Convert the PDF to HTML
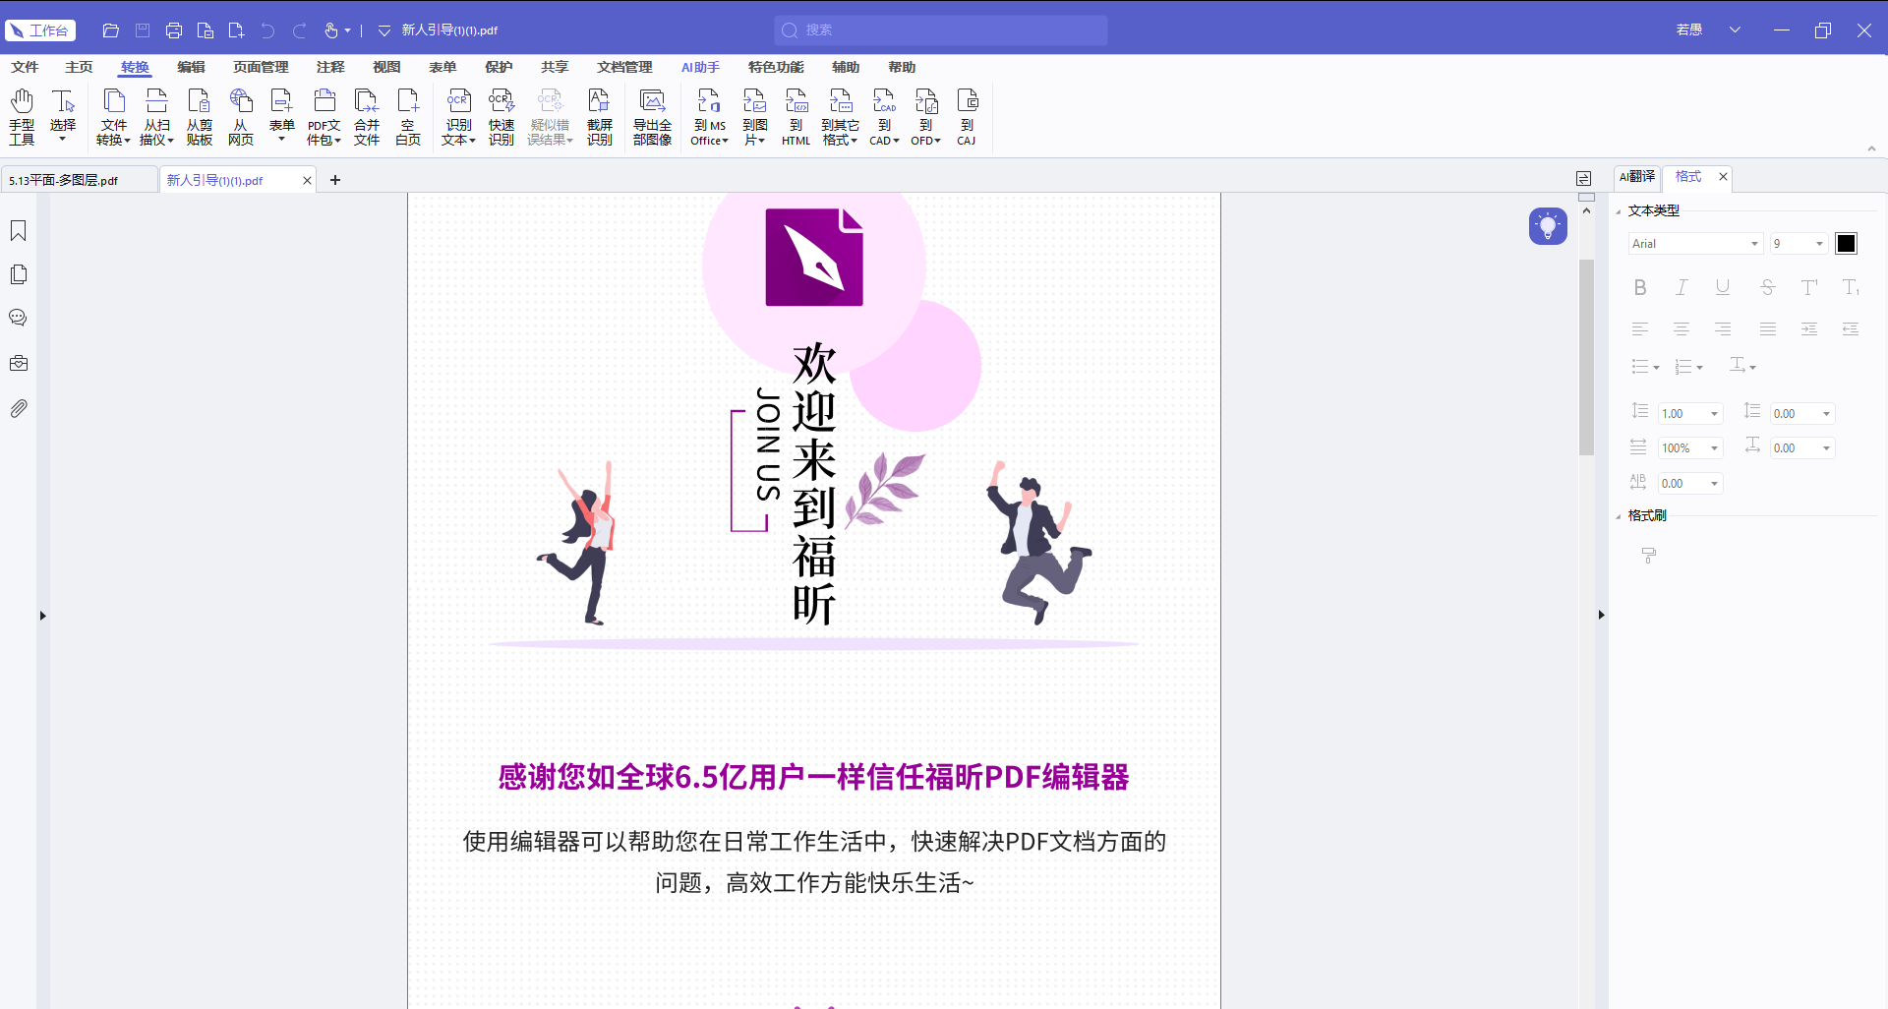This screenshot has height=1009, width=1888. [x=796, y=117]
